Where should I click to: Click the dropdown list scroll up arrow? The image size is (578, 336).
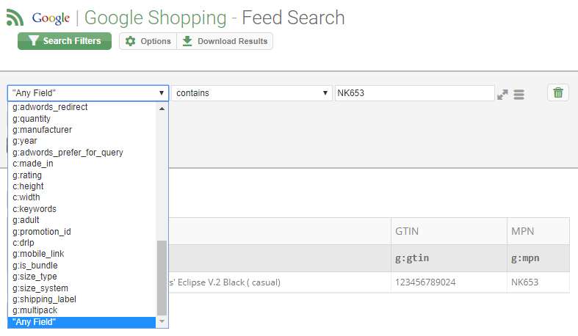tap(162, 109)
